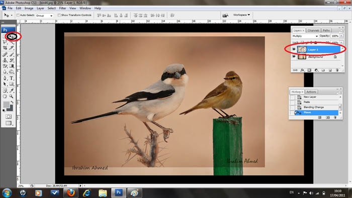Screen dimensions: 352x198
Task: Click the layer style fx icon
Action: 302,70
